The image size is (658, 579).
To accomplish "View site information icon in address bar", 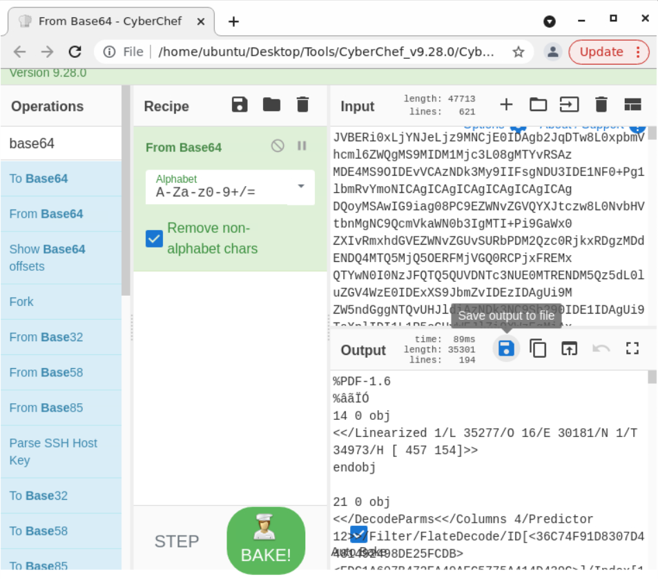I will (110, 52).
